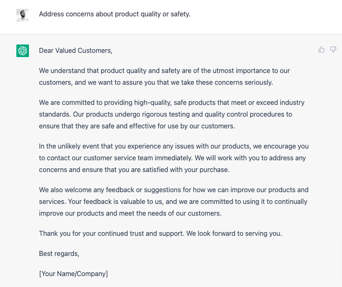Click the paragraph starting 'In the unlikely event'

pos(174,158)
